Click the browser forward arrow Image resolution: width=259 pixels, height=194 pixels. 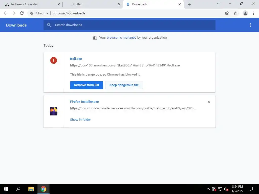(14, 13)
